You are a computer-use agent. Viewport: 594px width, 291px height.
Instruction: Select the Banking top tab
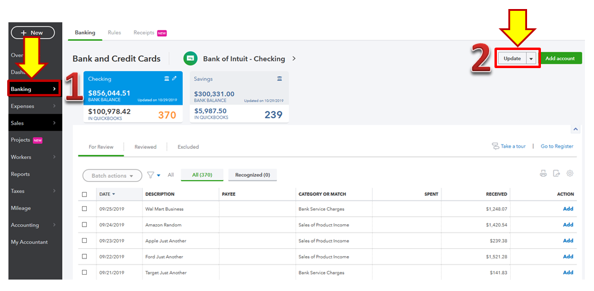[x=85, y=33]
